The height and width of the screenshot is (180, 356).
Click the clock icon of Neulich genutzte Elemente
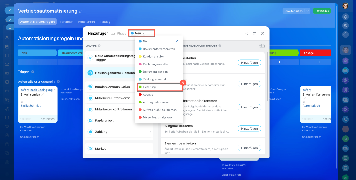click(90, 73)
